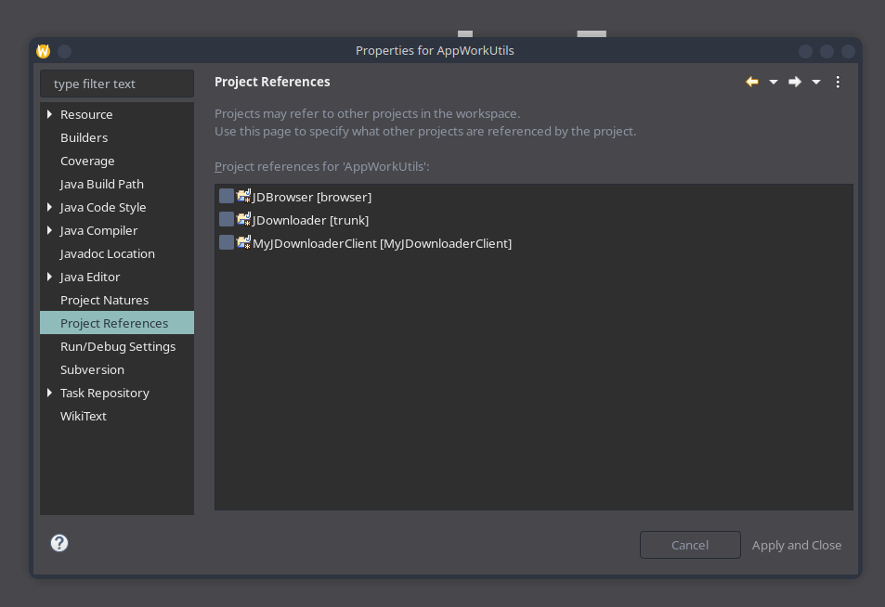Expand the Java Compiler node
The image size is (885, 607).
click(x=49, y=231)
